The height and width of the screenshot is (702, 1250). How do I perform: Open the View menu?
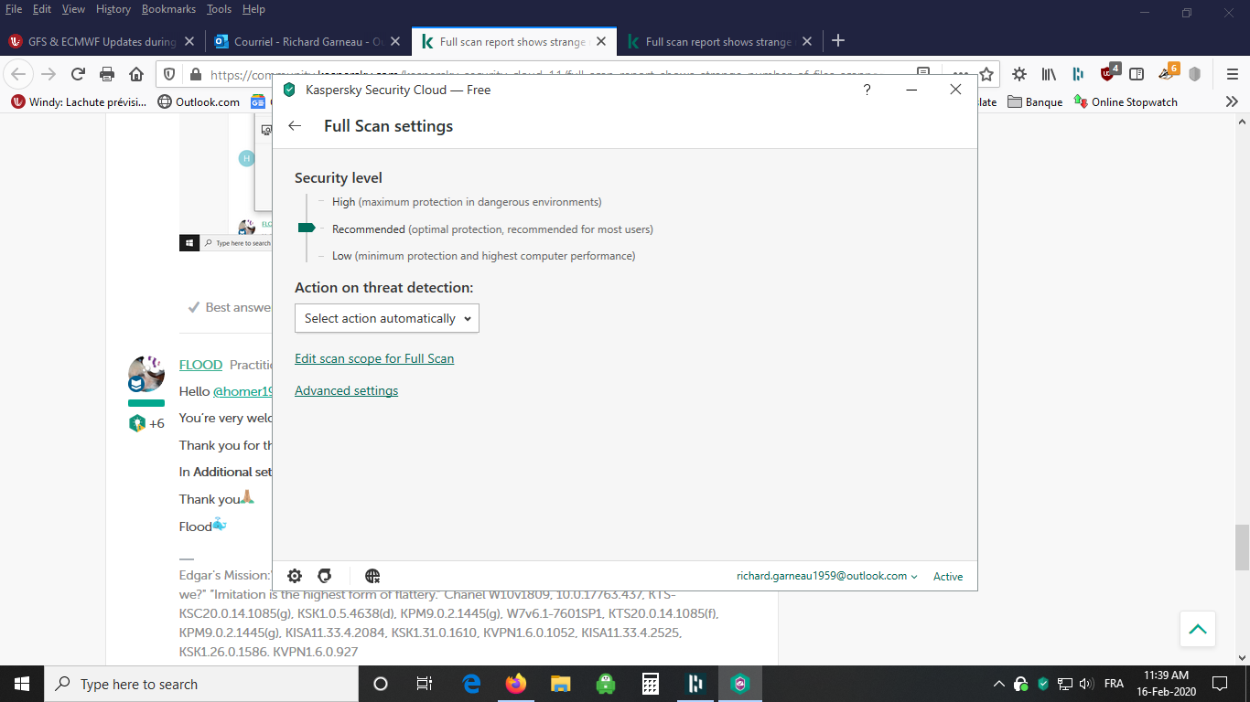click(73, 9)
